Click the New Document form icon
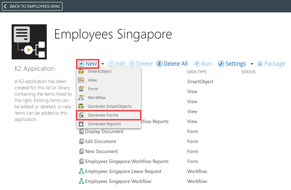291x190 pixels. (81, 151)
